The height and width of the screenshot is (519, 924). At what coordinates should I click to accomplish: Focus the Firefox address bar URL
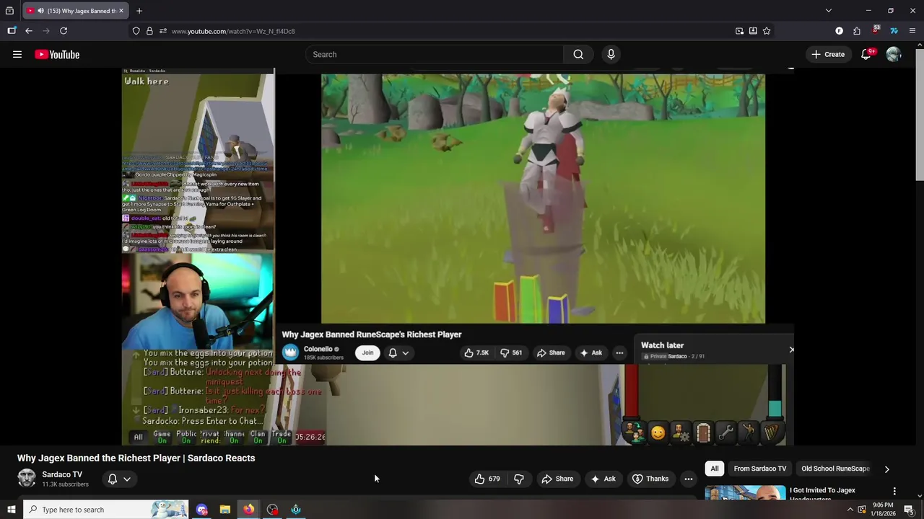click(233, 31)
